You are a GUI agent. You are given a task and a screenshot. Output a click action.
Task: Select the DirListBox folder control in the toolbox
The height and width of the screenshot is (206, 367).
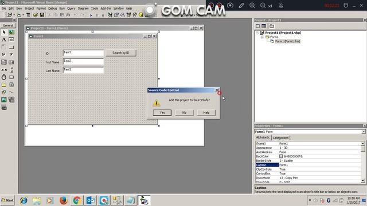click(4, 85)
